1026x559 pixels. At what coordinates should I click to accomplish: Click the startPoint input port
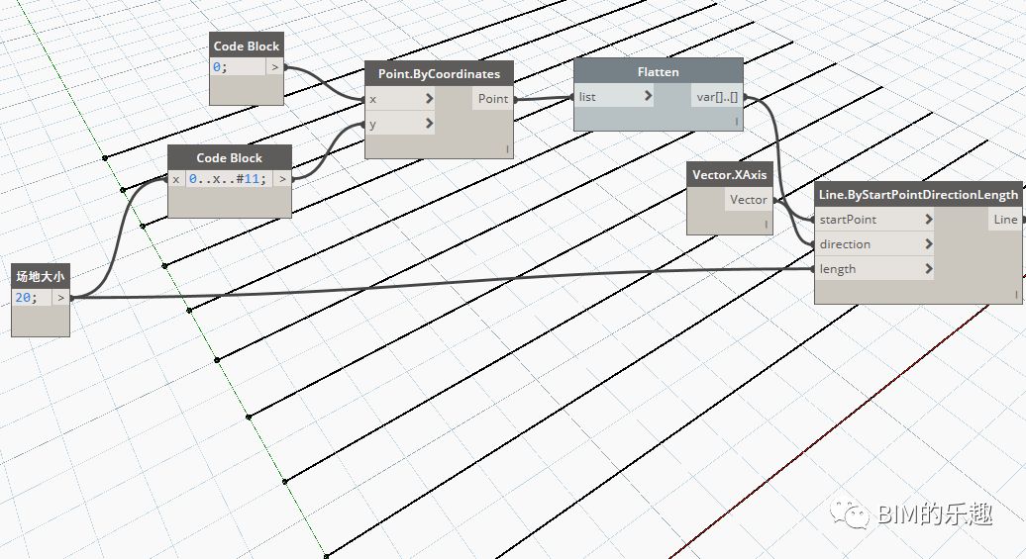(873, 219)
